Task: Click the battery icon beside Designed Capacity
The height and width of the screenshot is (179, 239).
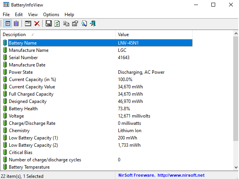Action: (5, 101)
